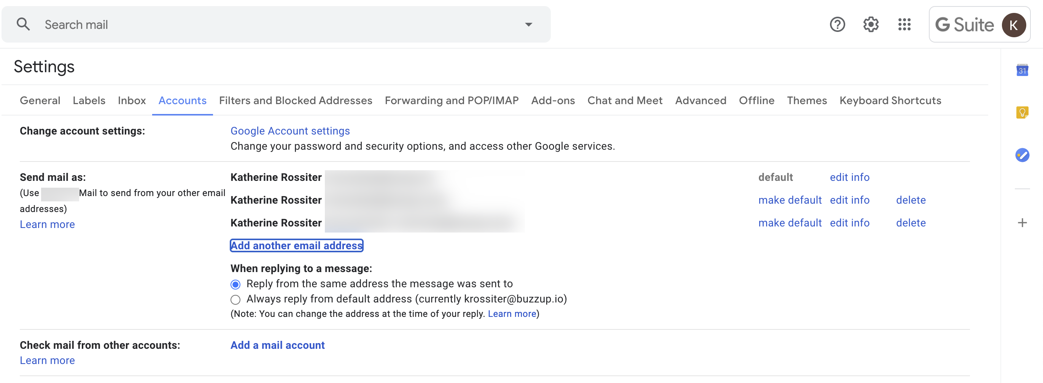The image size is (1043, 383).
Task: Select always reply from default address
Action: [235, 299]
